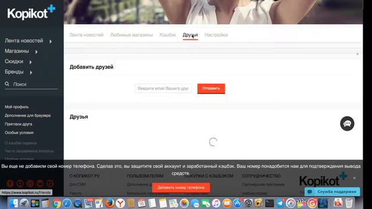Expand Скидки sidebar arrow
The width and height of the screenshot is (372, 209).
pyautogui.click(x=31, y=62)
